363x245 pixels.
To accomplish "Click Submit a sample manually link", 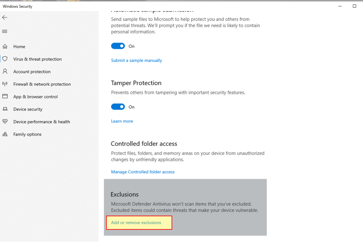I will [x=136, y=61].
